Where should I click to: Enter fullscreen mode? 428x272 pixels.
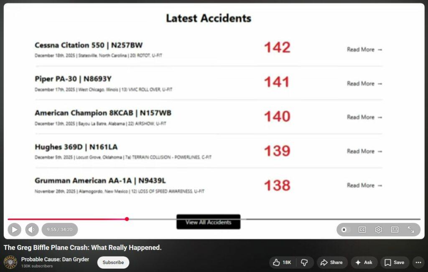411,230
